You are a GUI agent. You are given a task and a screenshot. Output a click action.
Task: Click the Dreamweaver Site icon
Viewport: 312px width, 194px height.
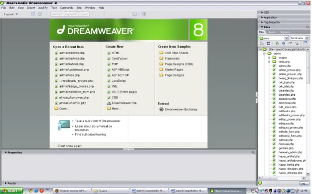pyautogui.click(x=109, y=103)
